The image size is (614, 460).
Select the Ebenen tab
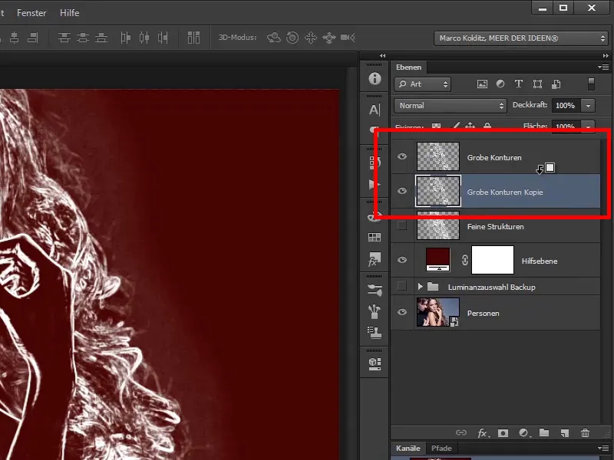pyautogui.click(x=409, y=67)
